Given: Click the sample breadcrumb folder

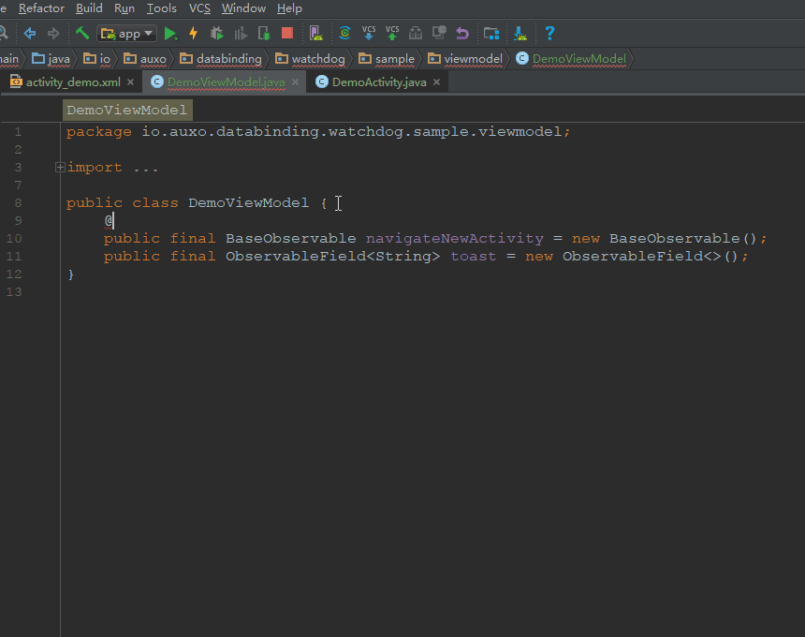Looking at the screenshot, I should point(387,59).
